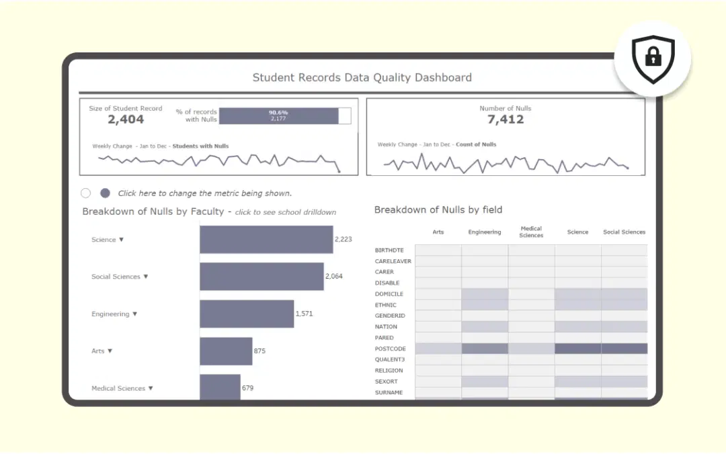Click the POSTCODE row in the Nulls table
The image size is (726, 454).
click(x=390, y=349)
